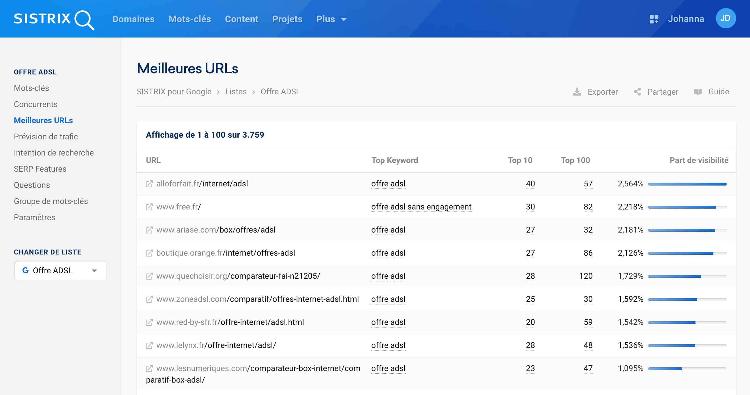Open the Projets menu

pyautogui.click(x=287, y=19)
